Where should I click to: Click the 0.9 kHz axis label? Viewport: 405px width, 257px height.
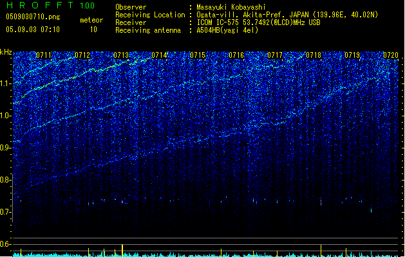6,148
